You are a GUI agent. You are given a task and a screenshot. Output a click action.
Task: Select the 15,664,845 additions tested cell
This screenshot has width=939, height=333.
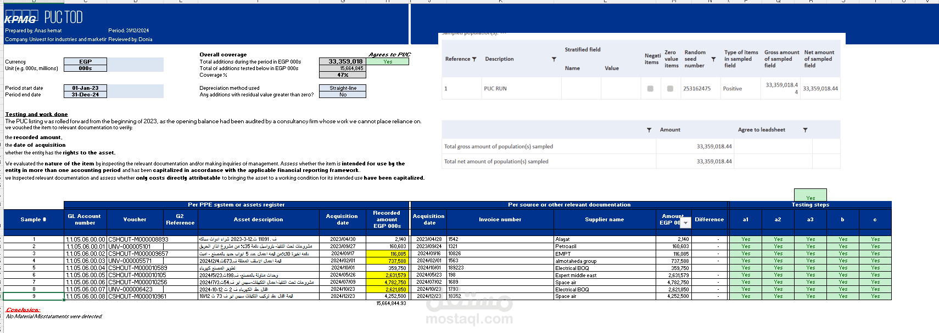point(343,68)
